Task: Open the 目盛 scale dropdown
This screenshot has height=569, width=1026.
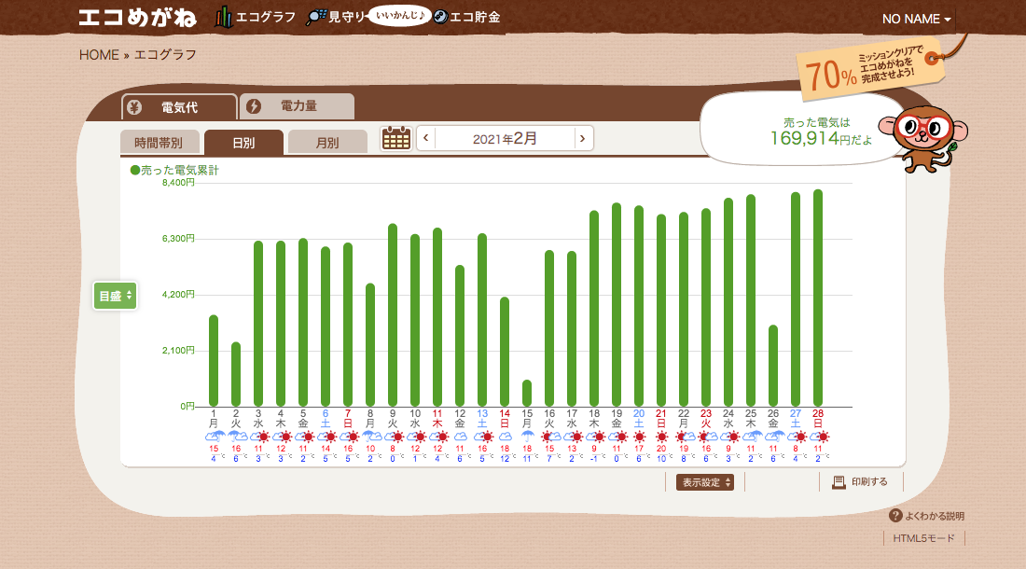Action: click(115, 297)
